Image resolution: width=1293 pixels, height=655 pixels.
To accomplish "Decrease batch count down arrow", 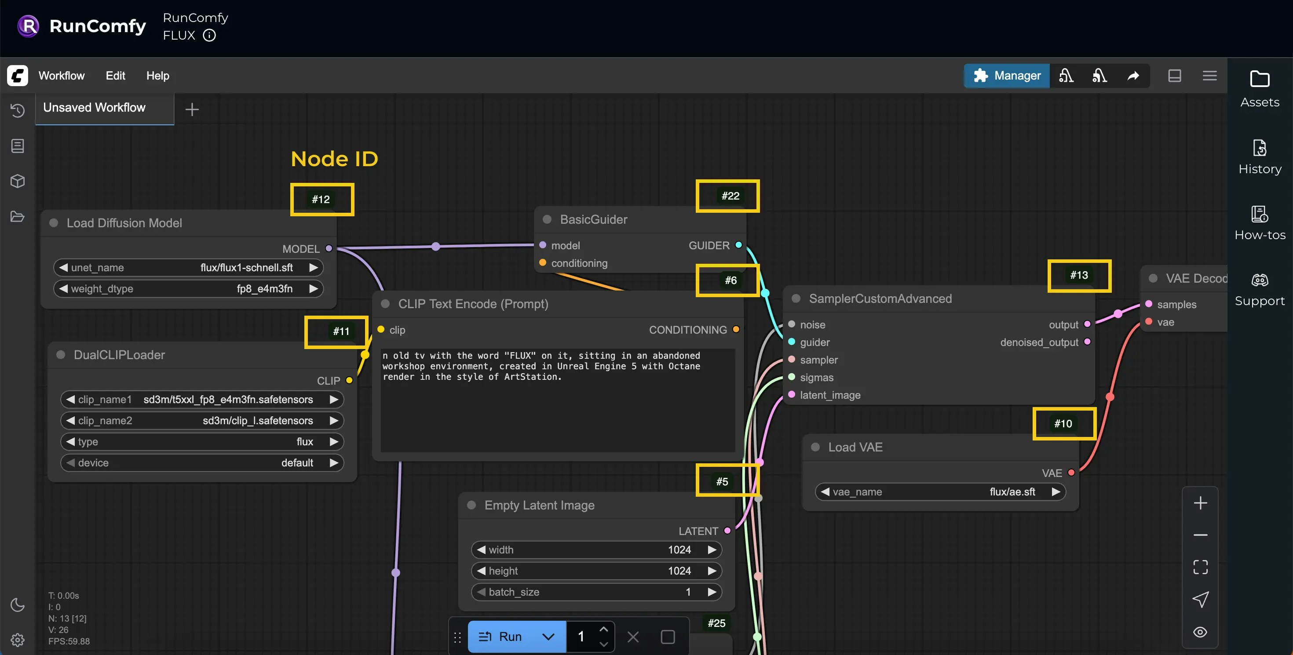I will pos(604,644).
